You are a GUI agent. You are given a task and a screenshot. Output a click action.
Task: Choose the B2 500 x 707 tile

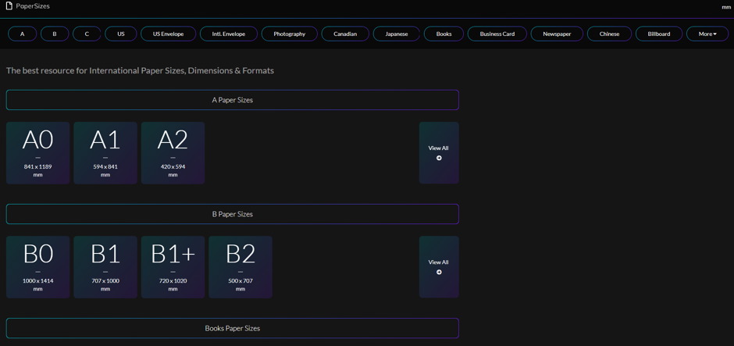click(x=240, y=267)
